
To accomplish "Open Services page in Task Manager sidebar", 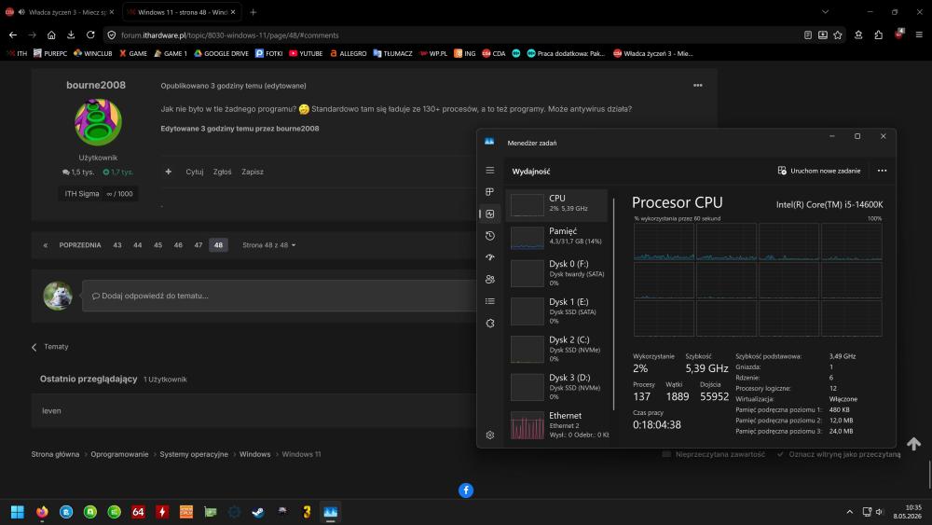I will [x=490, y=324].
